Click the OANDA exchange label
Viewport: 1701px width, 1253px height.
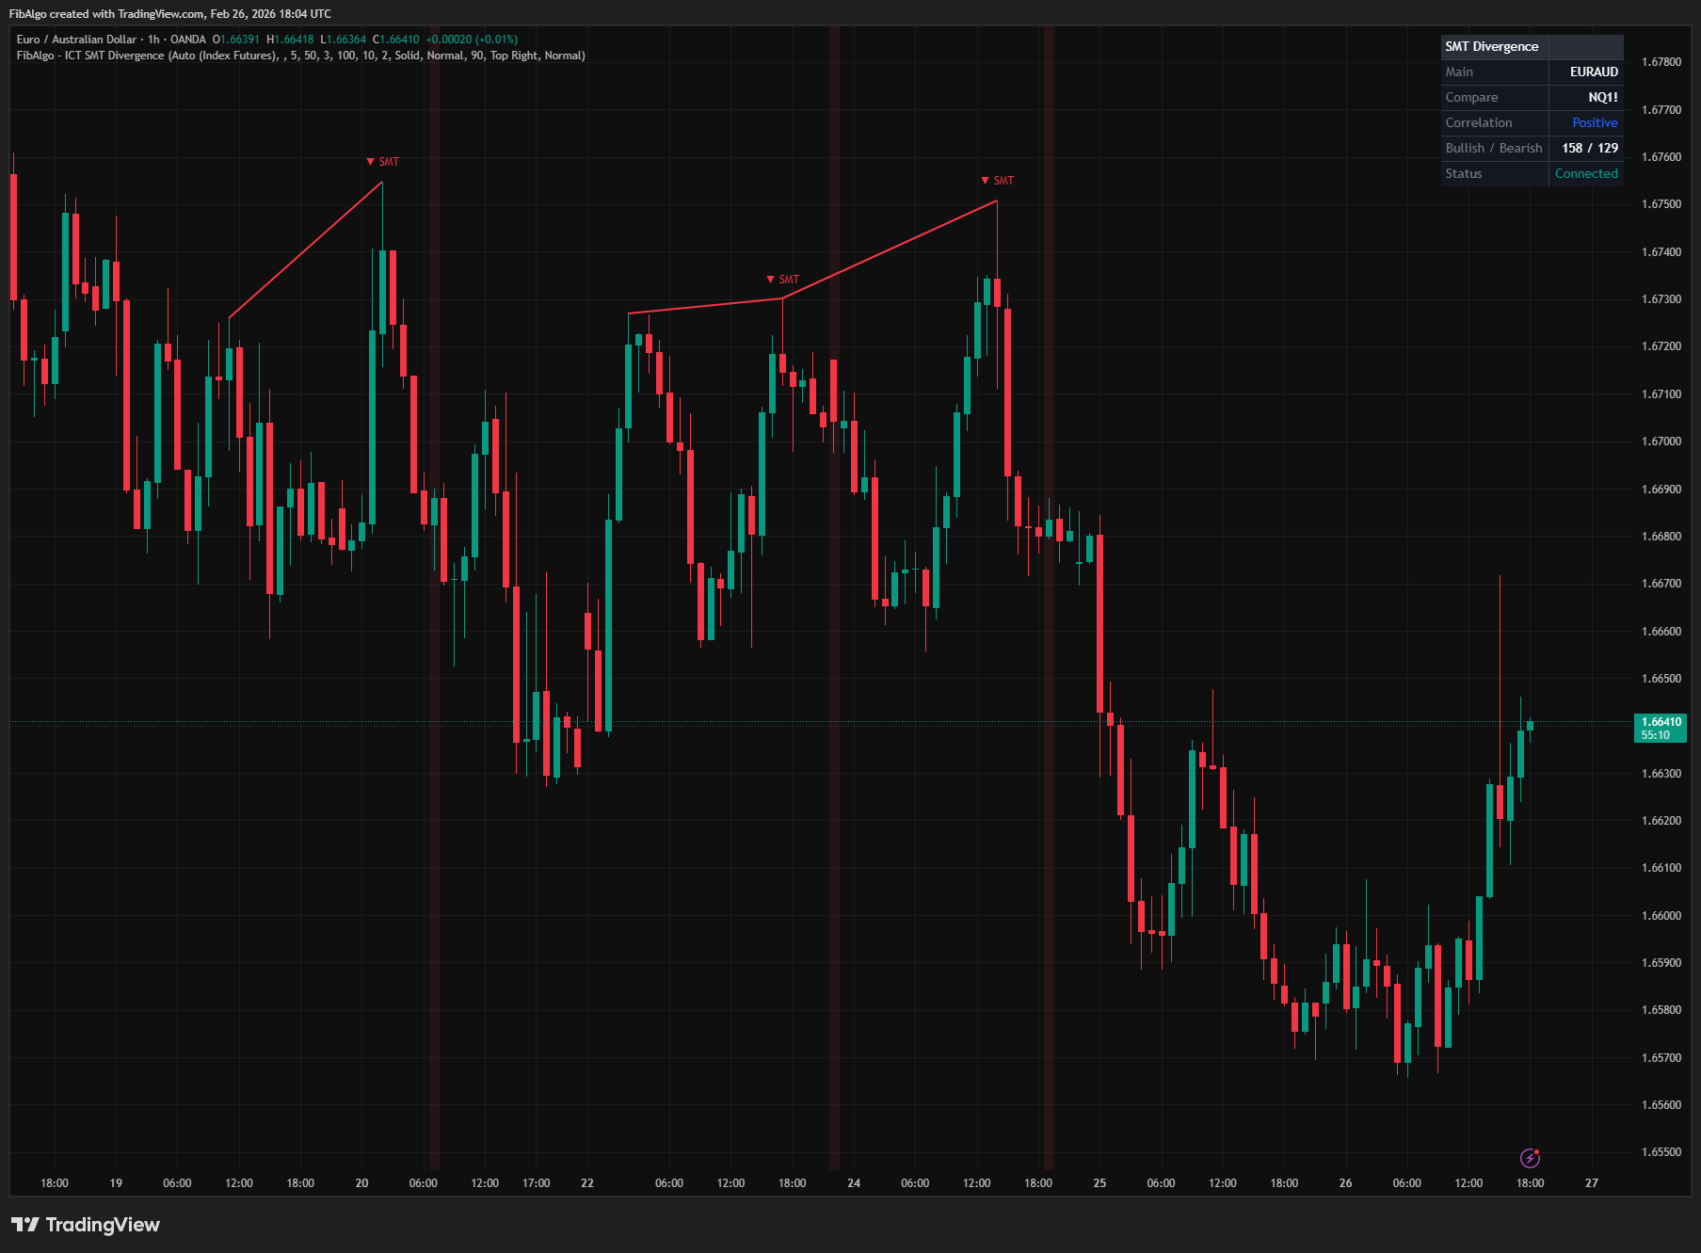185,40
